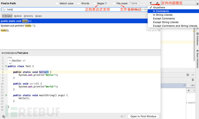This screenshot has width=199, height=119.
Task: Expand the *.java file mask dropdown
Action: (142, 3)
